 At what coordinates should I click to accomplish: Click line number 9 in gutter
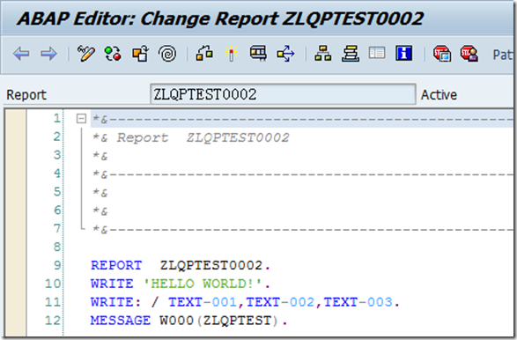pyautogui.click(x=57, y=265)
